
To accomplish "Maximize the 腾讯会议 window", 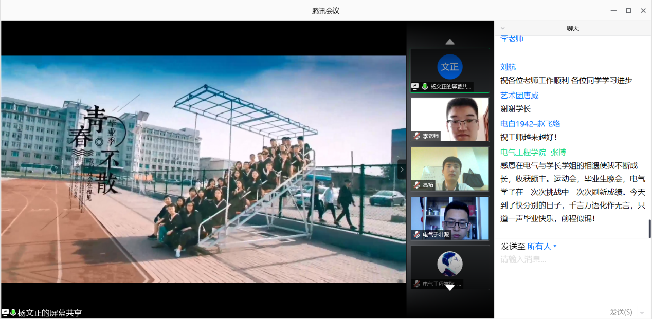I will (628, 11).
